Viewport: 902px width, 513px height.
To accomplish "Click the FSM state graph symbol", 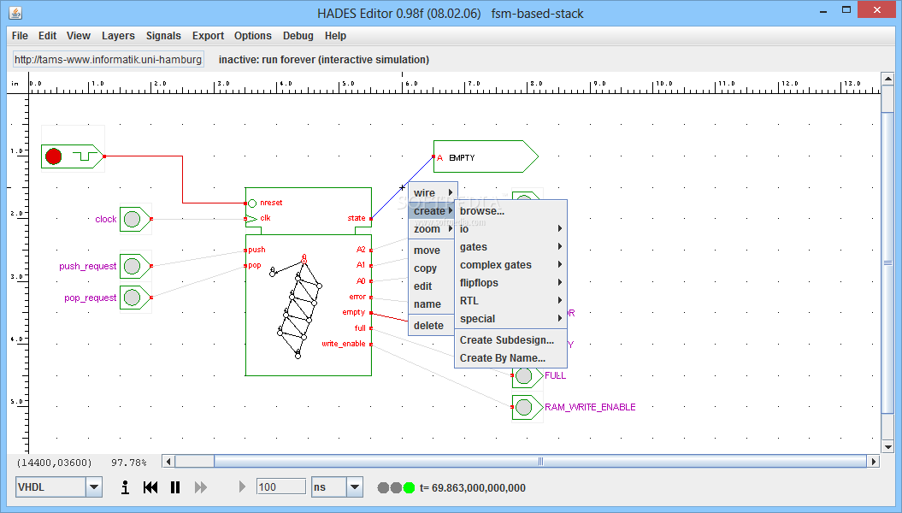I will pyautogui.click(x=297, y=306).
